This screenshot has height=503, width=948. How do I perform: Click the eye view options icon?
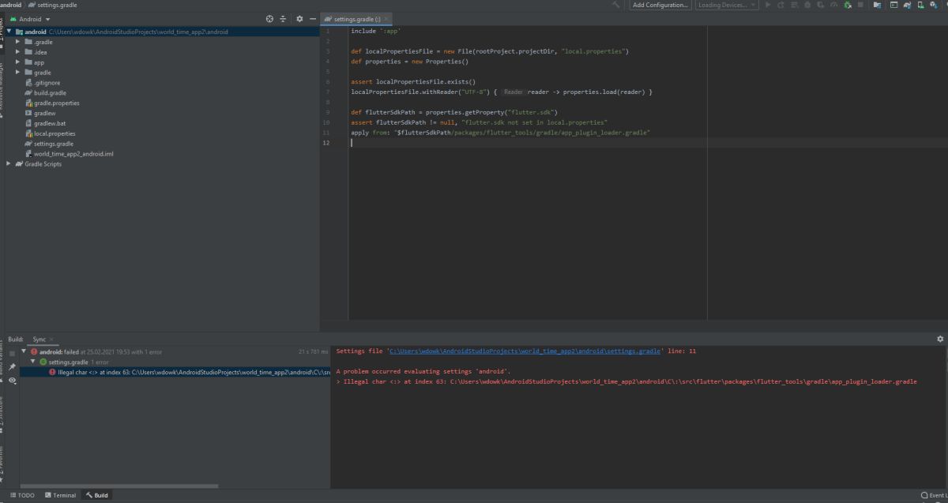(13, 381)
